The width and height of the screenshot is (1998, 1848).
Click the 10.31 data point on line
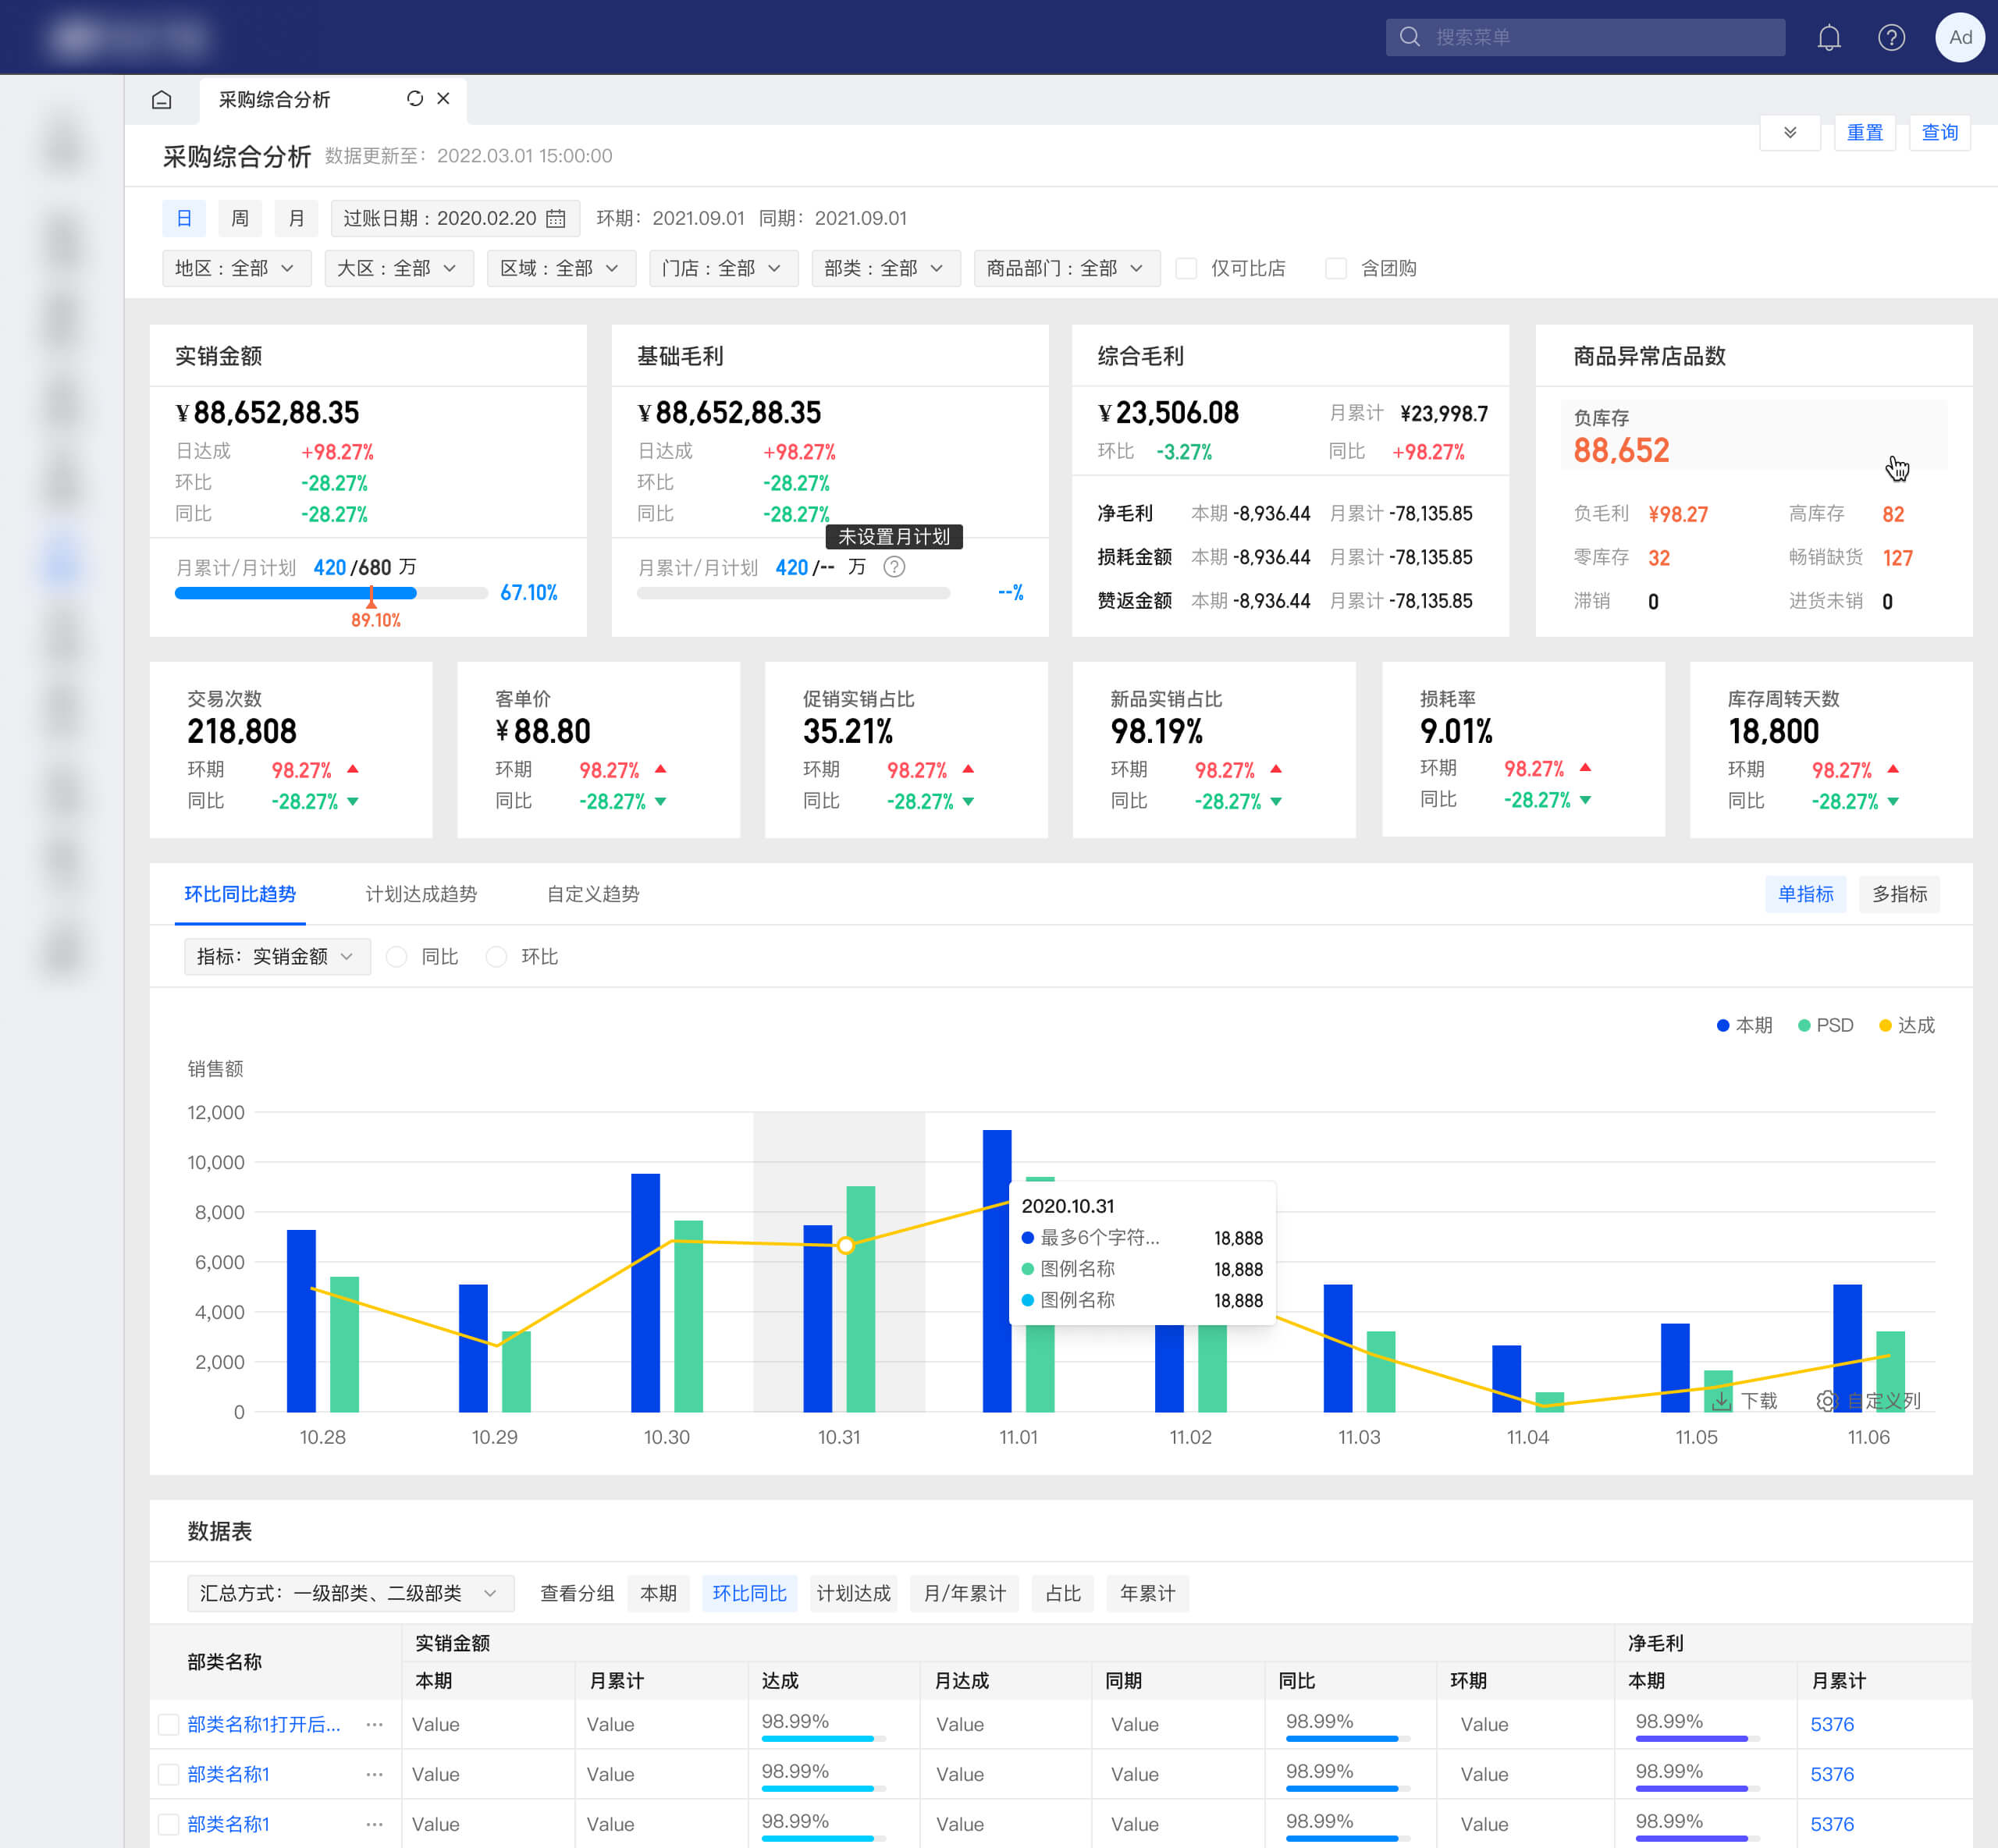click(846, 1245)
